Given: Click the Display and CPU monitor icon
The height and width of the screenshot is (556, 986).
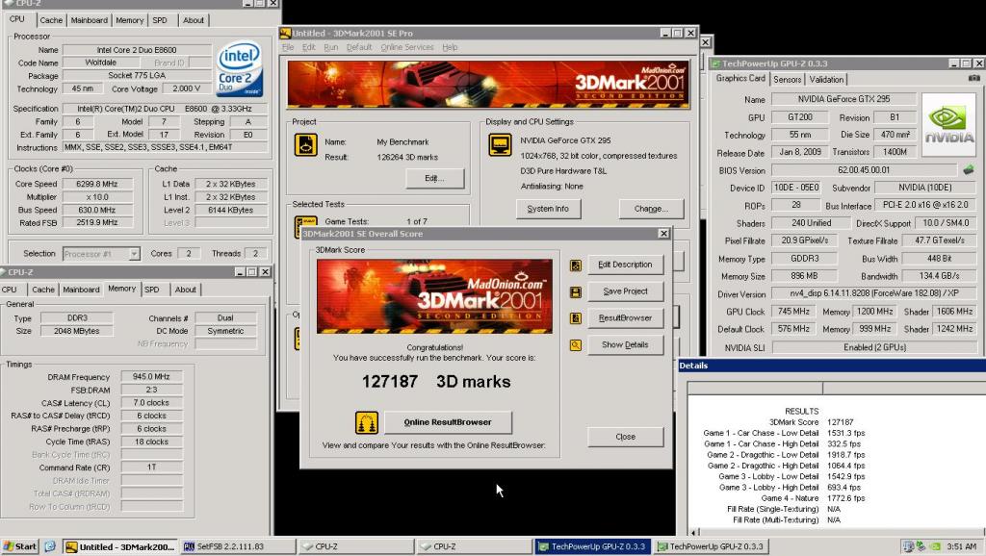Looking at the screenshot, I should (x=500, y=146).
